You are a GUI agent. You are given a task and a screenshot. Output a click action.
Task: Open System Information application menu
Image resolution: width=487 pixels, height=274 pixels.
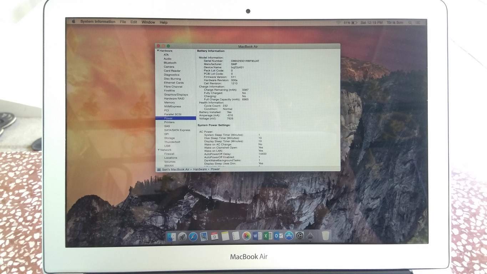98,22
